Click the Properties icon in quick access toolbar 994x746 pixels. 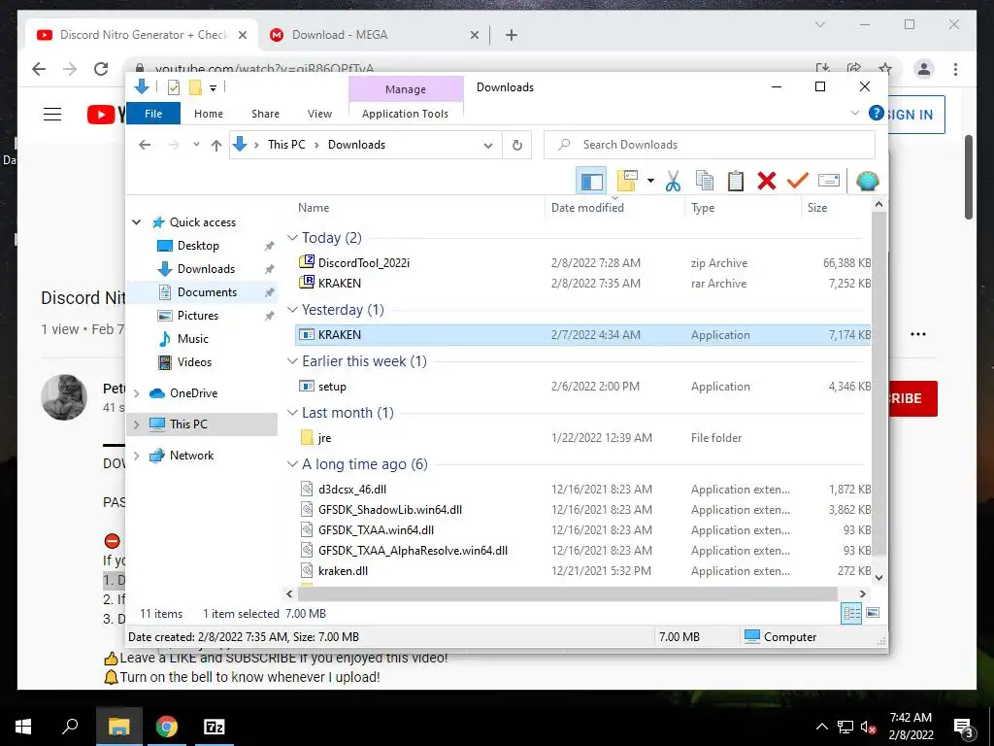(173, 87)
